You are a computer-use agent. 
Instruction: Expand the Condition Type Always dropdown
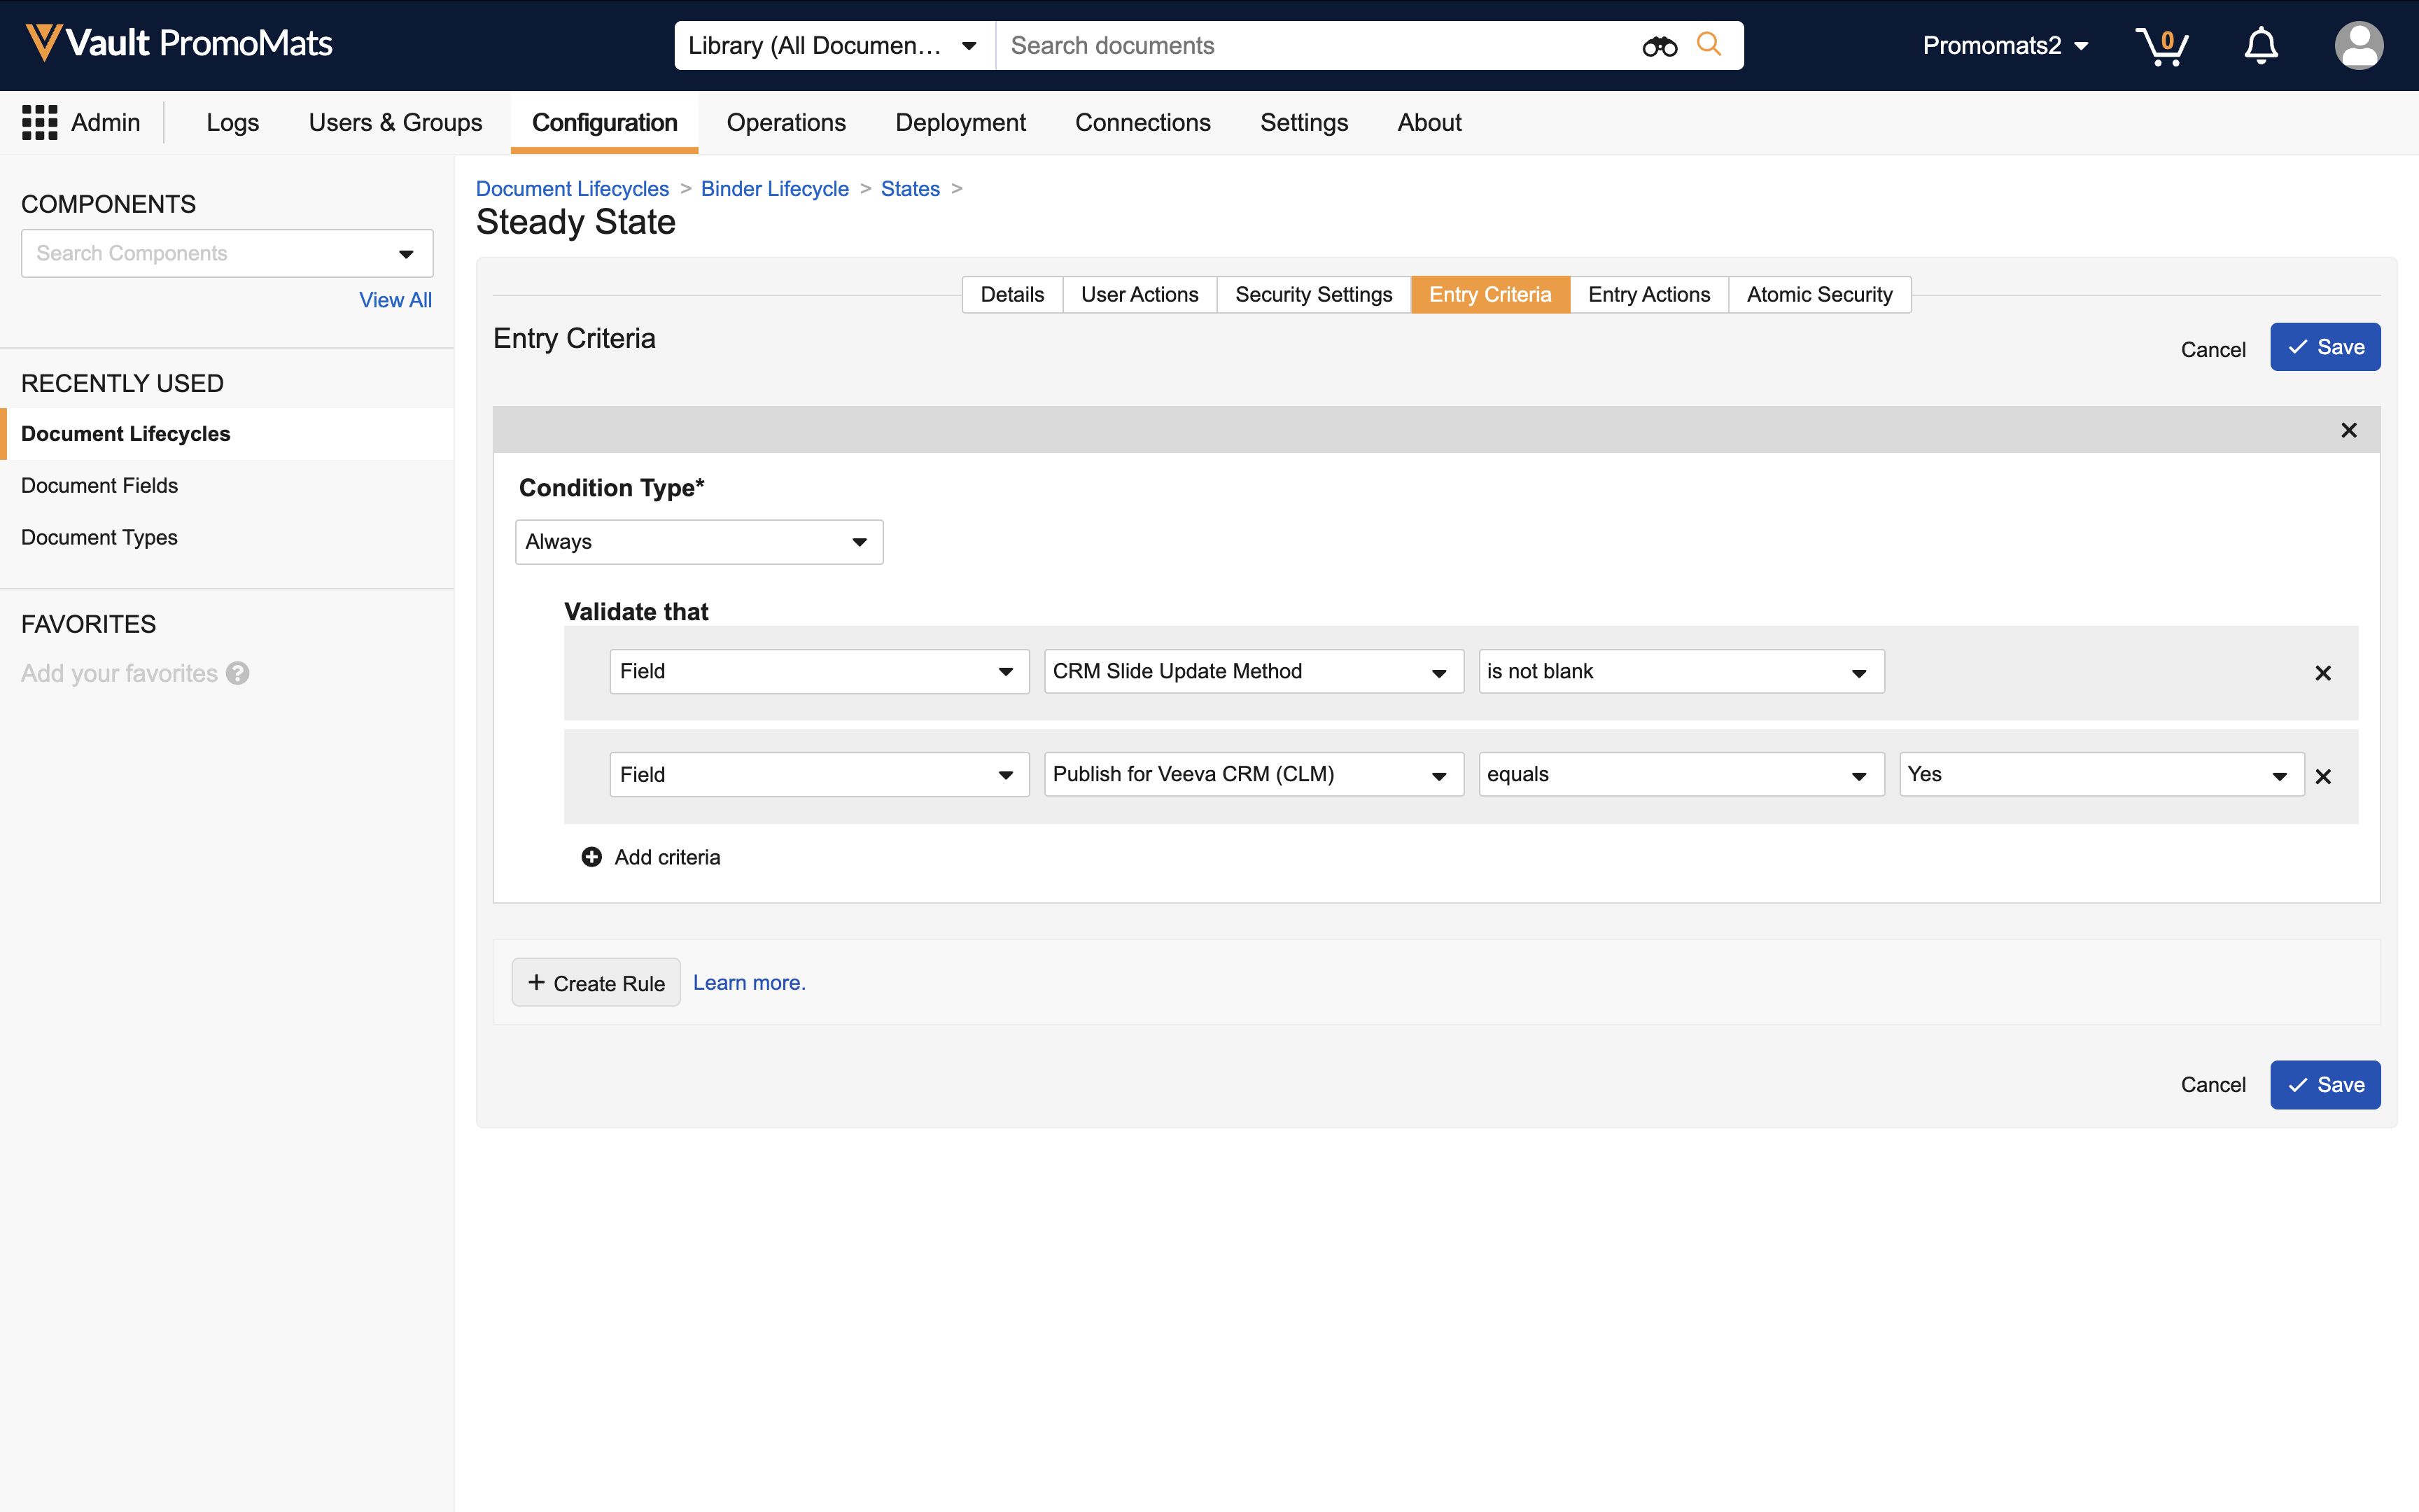click(x=699, y=542)
